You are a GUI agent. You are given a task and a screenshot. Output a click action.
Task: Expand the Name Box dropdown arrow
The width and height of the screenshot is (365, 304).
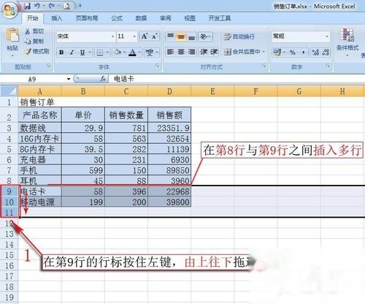[69, 79]
